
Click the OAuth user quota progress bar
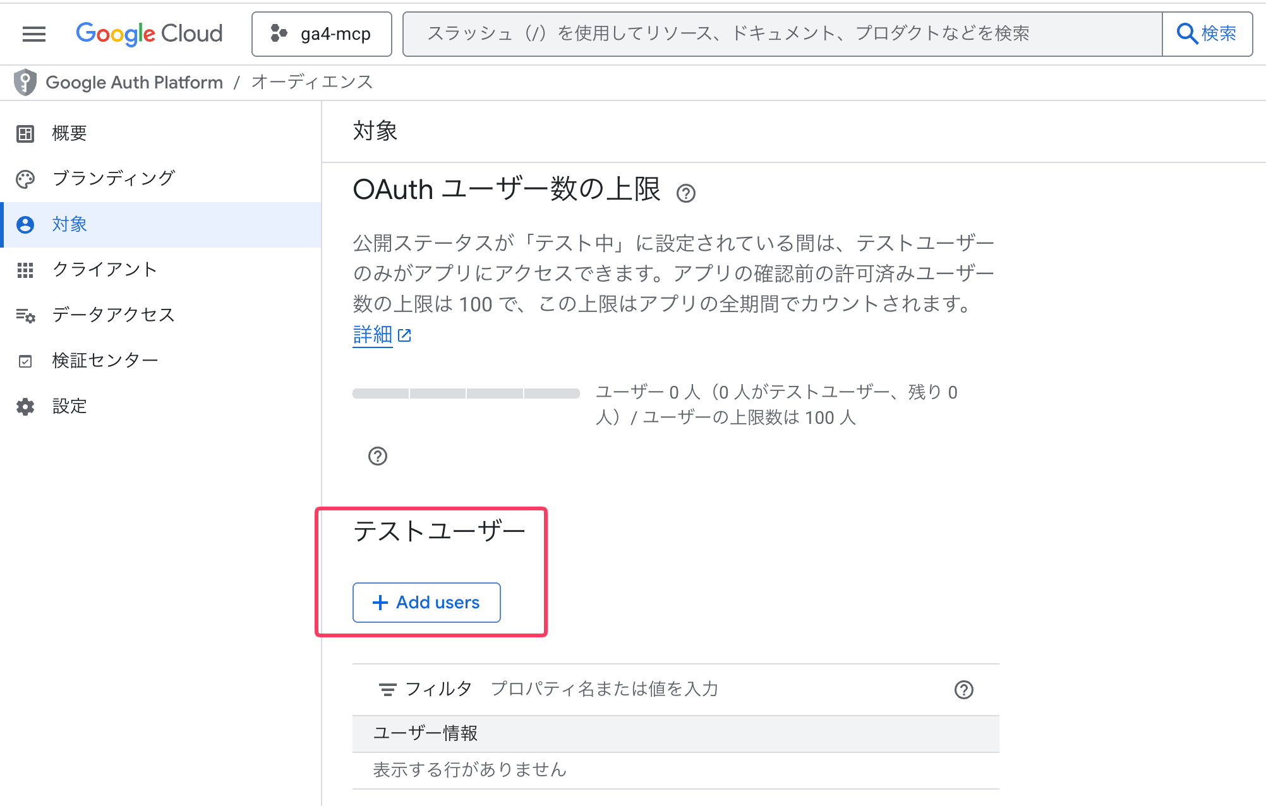pos(466,392)
